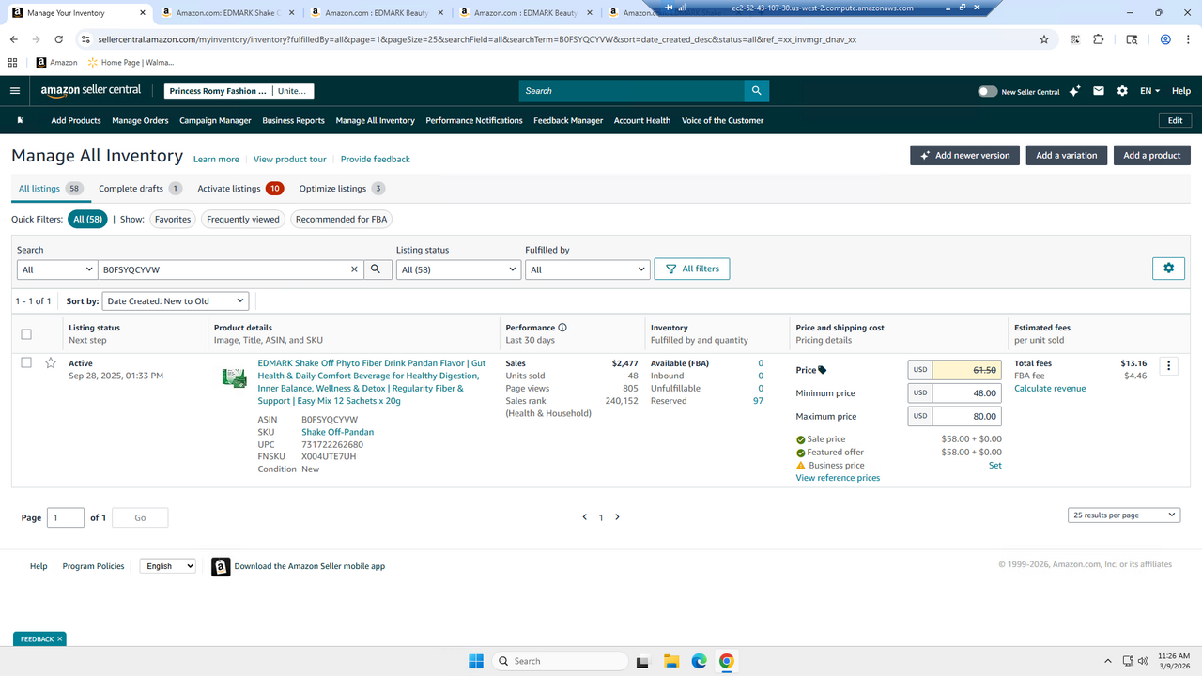1202x676 pixels.
Task: Open the All filters button
Action: click(692, 269)
